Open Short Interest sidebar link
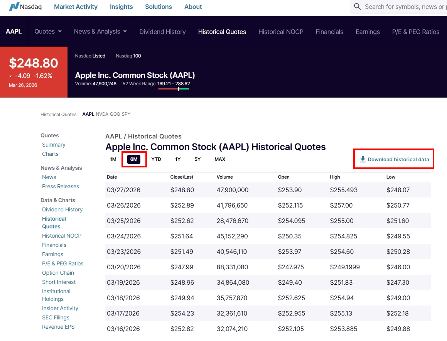447x341 pixels. (59, 282)
